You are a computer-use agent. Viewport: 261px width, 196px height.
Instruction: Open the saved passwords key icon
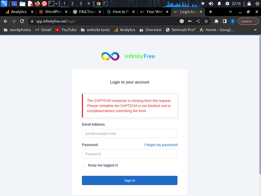coord(190,21)
